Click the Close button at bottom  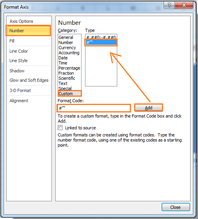(x=176, y=207)
